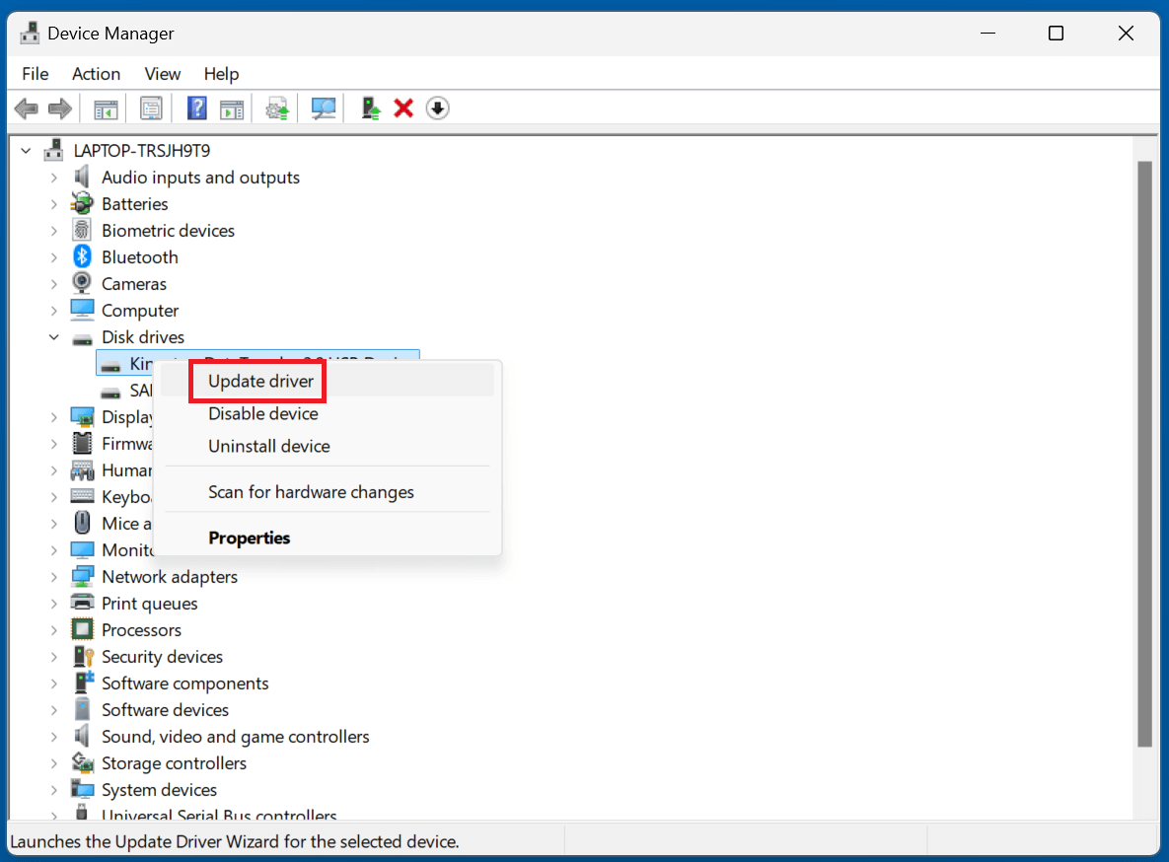1169x862 pixels.
Task: Click the Help toolbar icon
Action: point(196,108)
